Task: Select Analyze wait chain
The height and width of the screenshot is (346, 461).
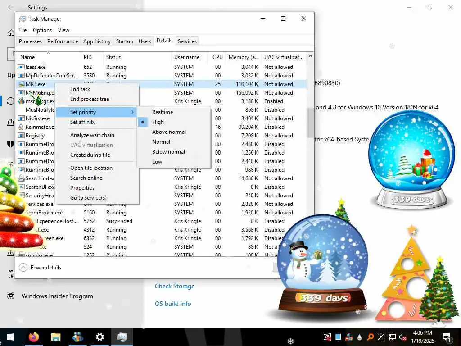Action: [97, 135]
